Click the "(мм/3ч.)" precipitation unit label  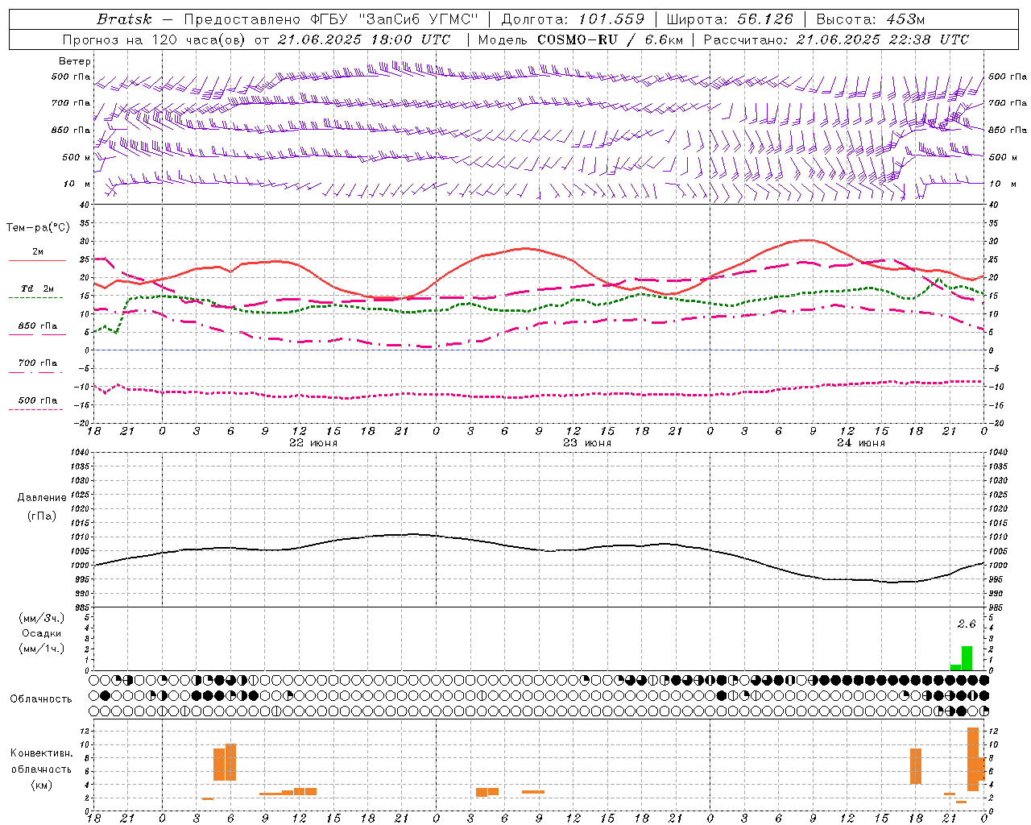[x=42, y=618]
